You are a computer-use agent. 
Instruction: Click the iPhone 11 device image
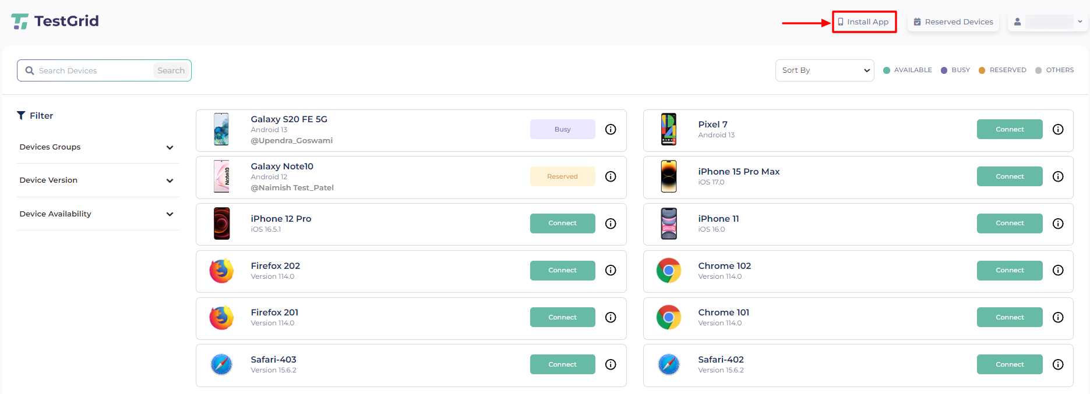coord(669,223)
